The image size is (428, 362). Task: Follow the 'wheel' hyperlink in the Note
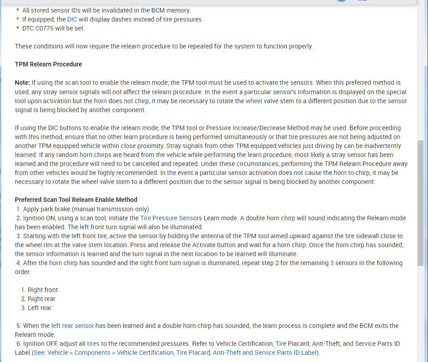point(254,101)
